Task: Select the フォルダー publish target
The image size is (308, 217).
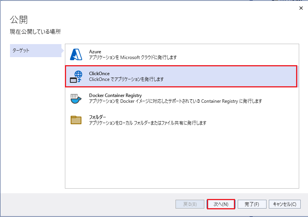Action: [x=182, y=120]
